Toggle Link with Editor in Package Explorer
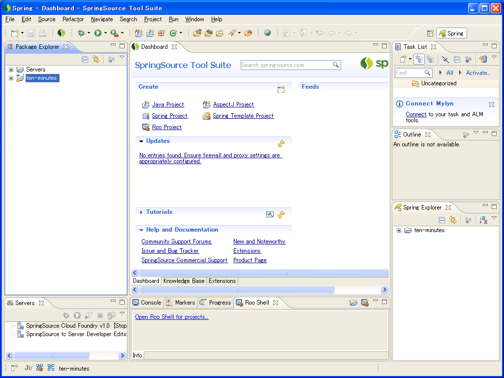Viewport: 504px width, 378px height. 96,59
